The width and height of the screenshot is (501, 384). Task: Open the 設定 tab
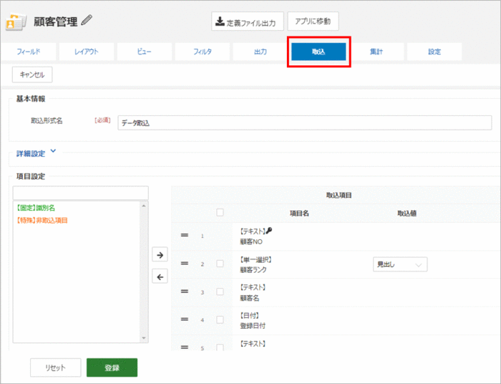pos(434,52)
